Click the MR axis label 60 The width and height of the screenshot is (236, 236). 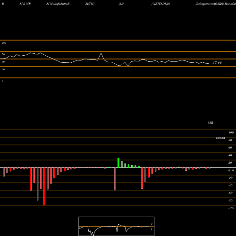coord(230,148)
